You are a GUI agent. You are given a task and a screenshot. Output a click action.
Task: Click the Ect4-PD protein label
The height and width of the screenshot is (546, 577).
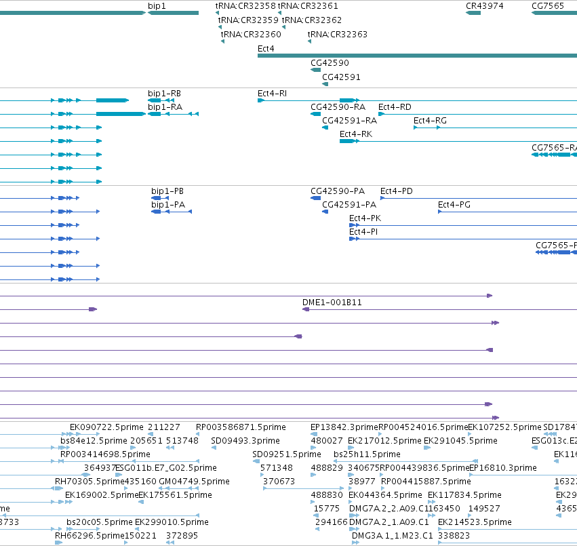point(397,191)
